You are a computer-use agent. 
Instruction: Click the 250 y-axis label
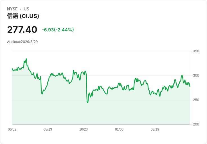pyautogui.click(x=196, y=100)
